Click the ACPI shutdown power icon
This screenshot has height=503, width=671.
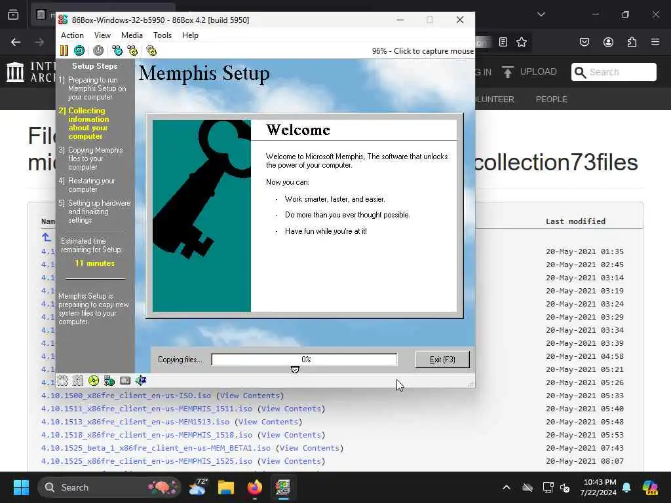click(x=98, y=50)
